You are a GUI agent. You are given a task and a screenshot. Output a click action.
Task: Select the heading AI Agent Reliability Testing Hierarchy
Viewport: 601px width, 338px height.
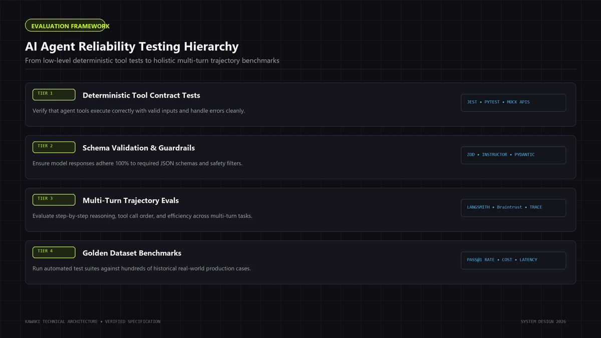point(132,47)
